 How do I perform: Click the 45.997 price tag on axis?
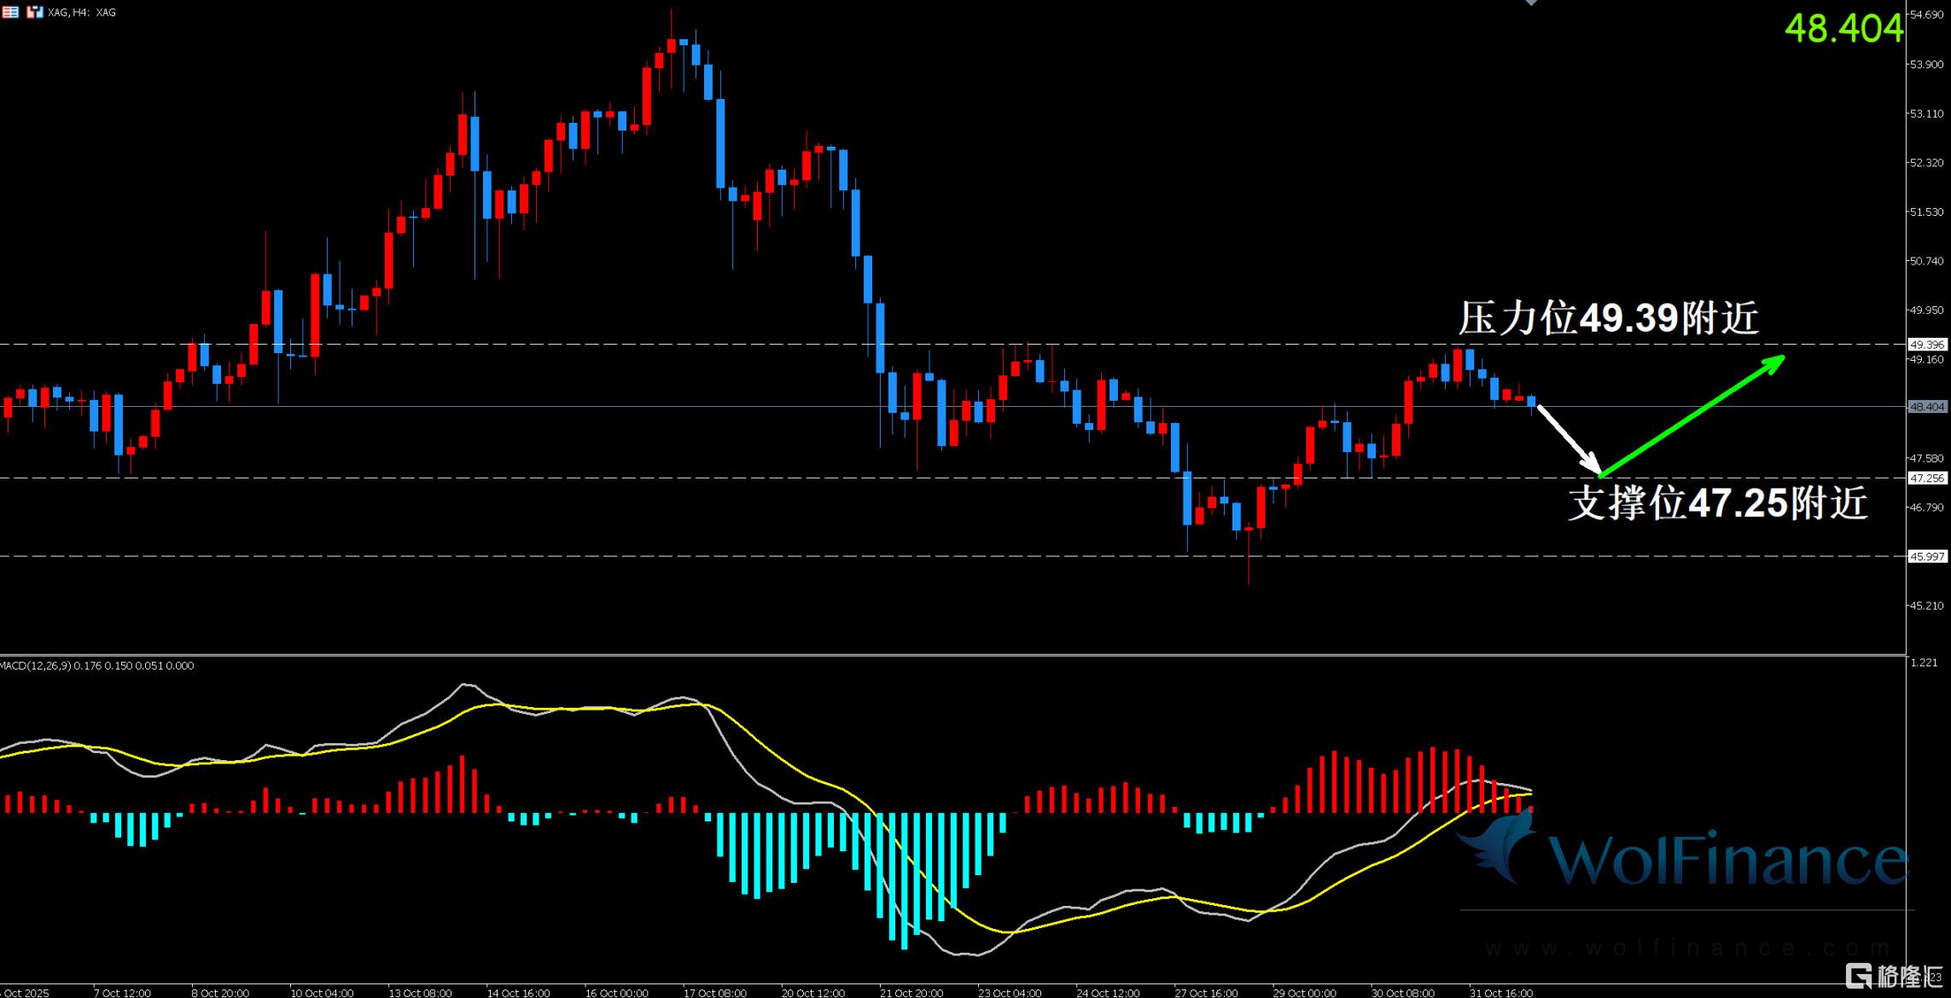tap(1927, 556)
